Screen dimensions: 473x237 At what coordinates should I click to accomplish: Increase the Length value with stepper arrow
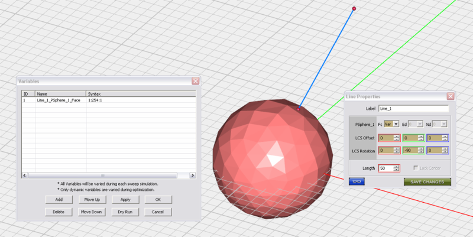click(397, 167)
